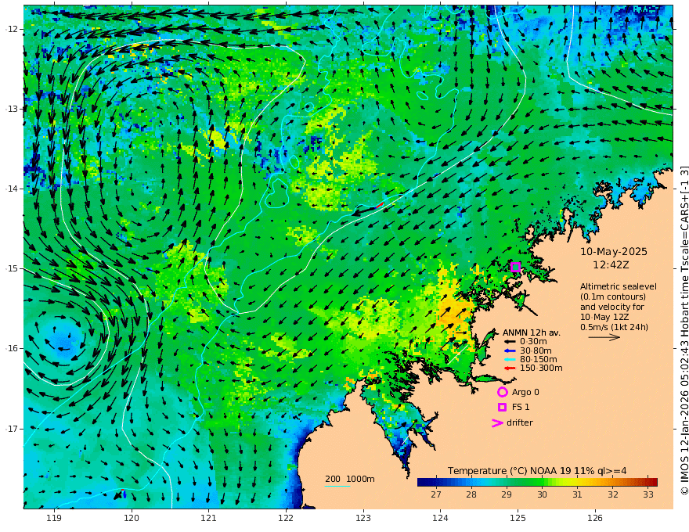
Task: Click the magenta square marker on the map coast
Action: 515,267
